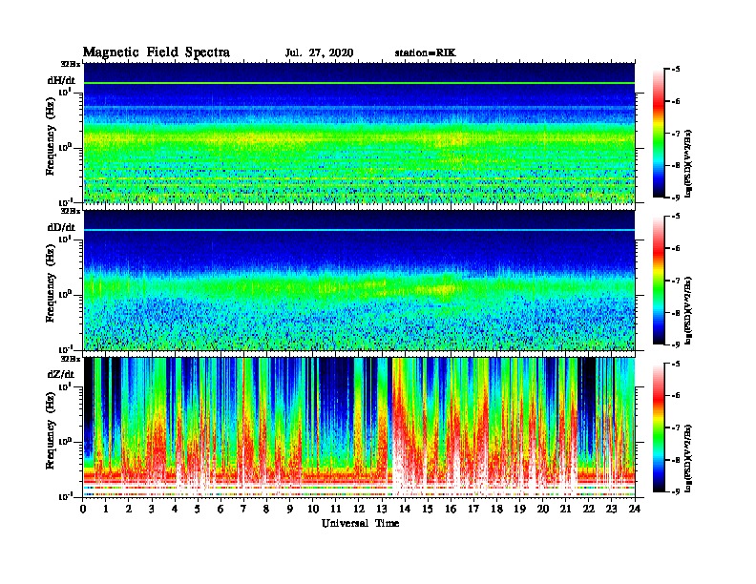
Task: Click the dD/dt panel colorbar
Action: point(659,281)
